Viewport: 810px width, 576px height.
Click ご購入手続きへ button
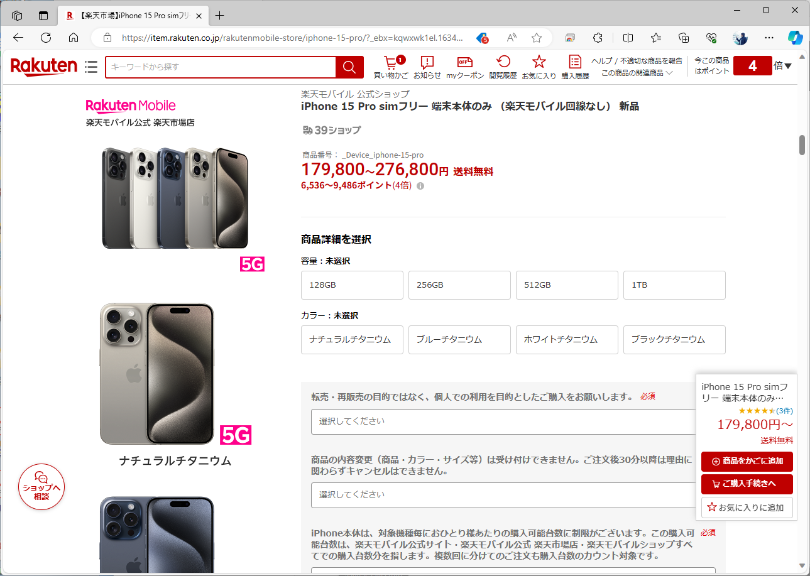[x=747, y=484]
